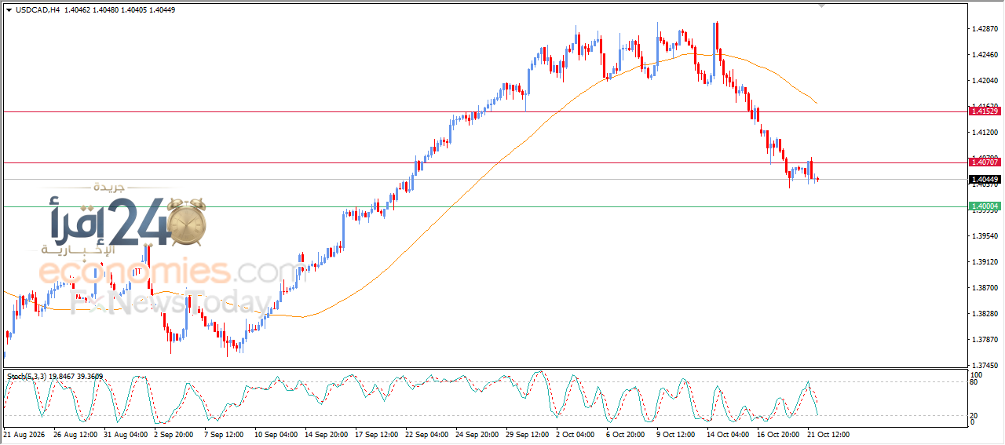This screenshot has height=445, width=1005.
Task: Click the 1.39540 price axis label
Action: (985, 236)
